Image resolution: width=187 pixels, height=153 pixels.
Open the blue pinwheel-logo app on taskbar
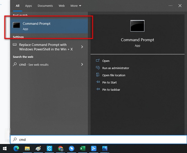coord(93,148)
